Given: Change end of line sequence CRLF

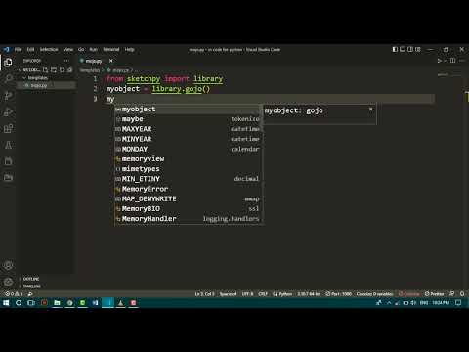Looking at the screenshot, I should 263,294.
